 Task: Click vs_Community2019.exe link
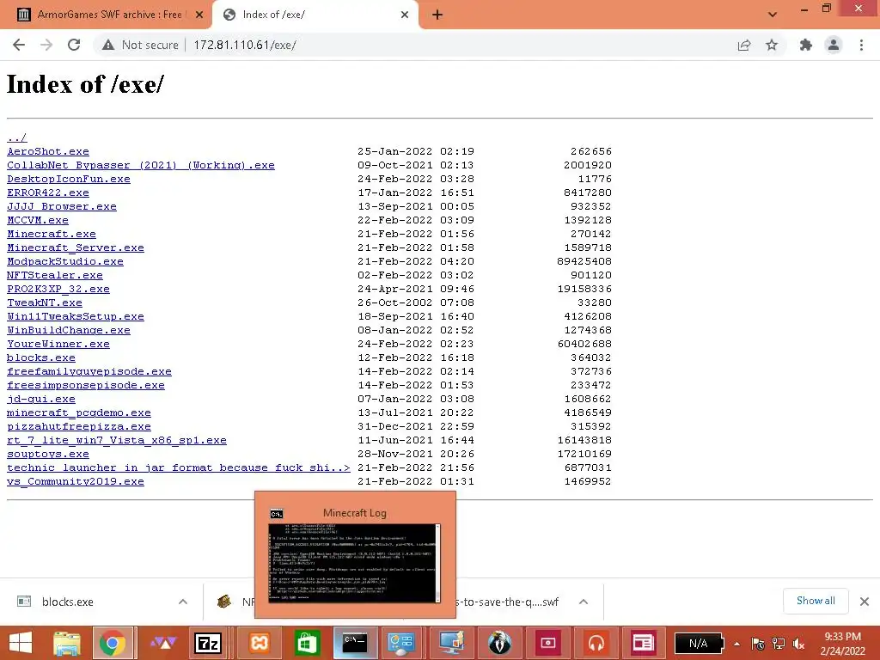(x=76, y=481)
